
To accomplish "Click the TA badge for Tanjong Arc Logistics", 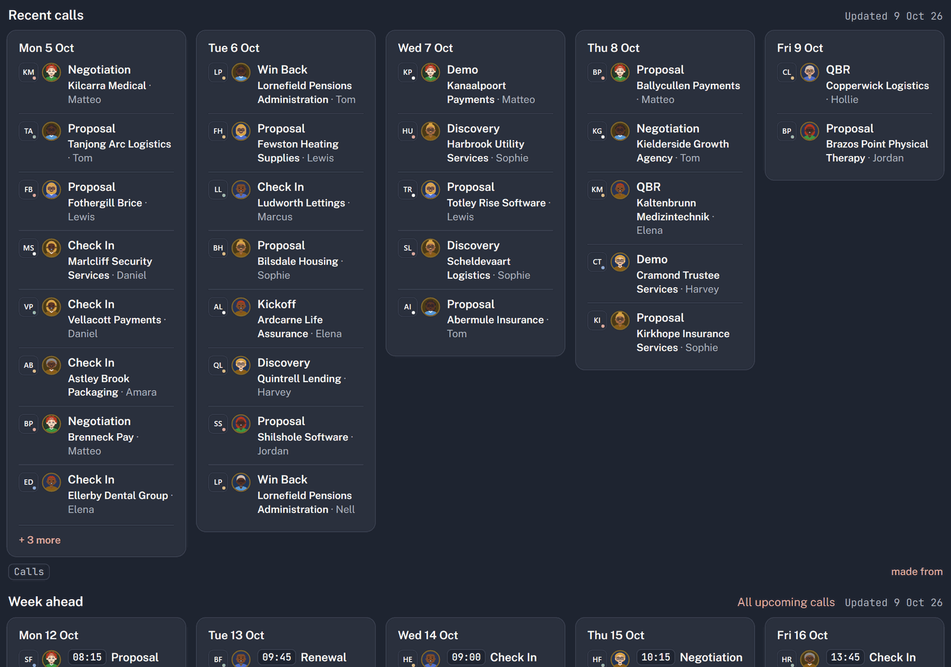I will pyautogui.click(x=29, y=131).
